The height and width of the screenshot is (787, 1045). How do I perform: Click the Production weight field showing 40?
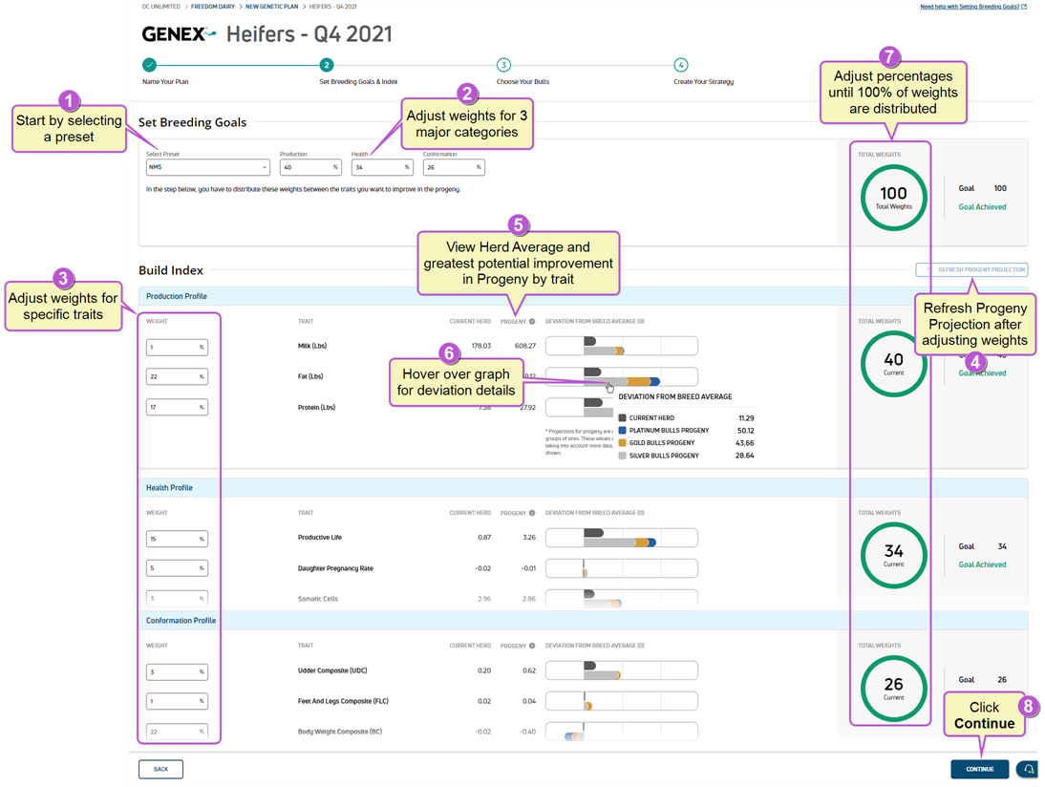pyautogui.click(x=309, y=167)
